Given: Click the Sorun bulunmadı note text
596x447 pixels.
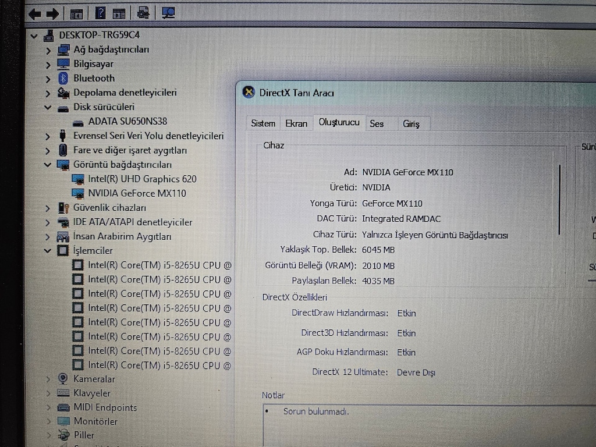Looking at the screenshot, I should [316, 411].
